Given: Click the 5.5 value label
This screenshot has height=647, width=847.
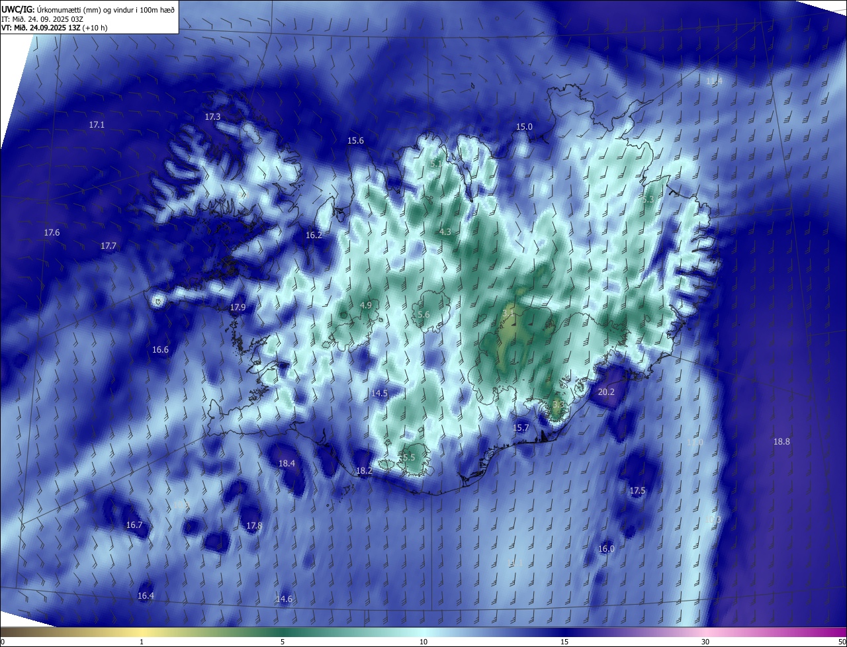Looking at the screenshot, I should 409,457.
